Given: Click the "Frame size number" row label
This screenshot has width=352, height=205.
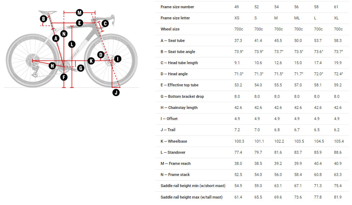Looking at the screenshot, I should coord(177,7).
